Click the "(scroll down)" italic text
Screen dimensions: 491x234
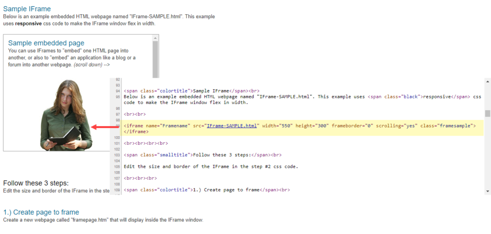[x=88, y=65]
